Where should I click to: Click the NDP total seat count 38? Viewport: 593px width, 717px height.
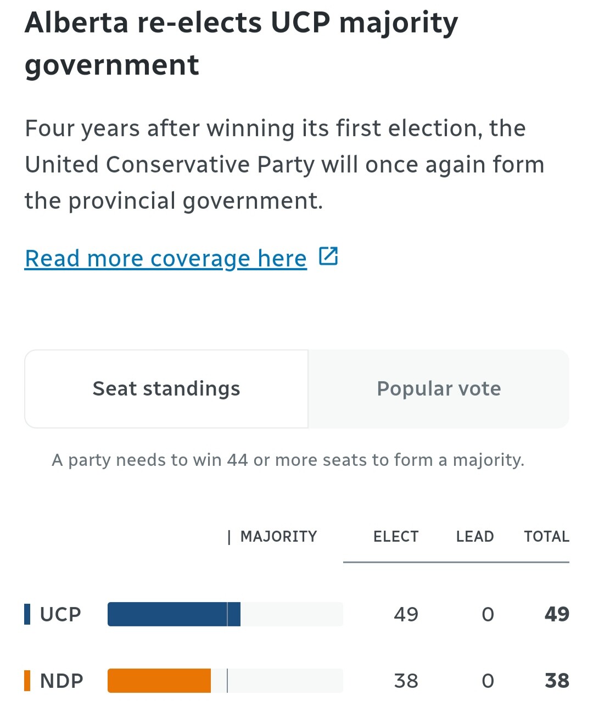(557, 681)
